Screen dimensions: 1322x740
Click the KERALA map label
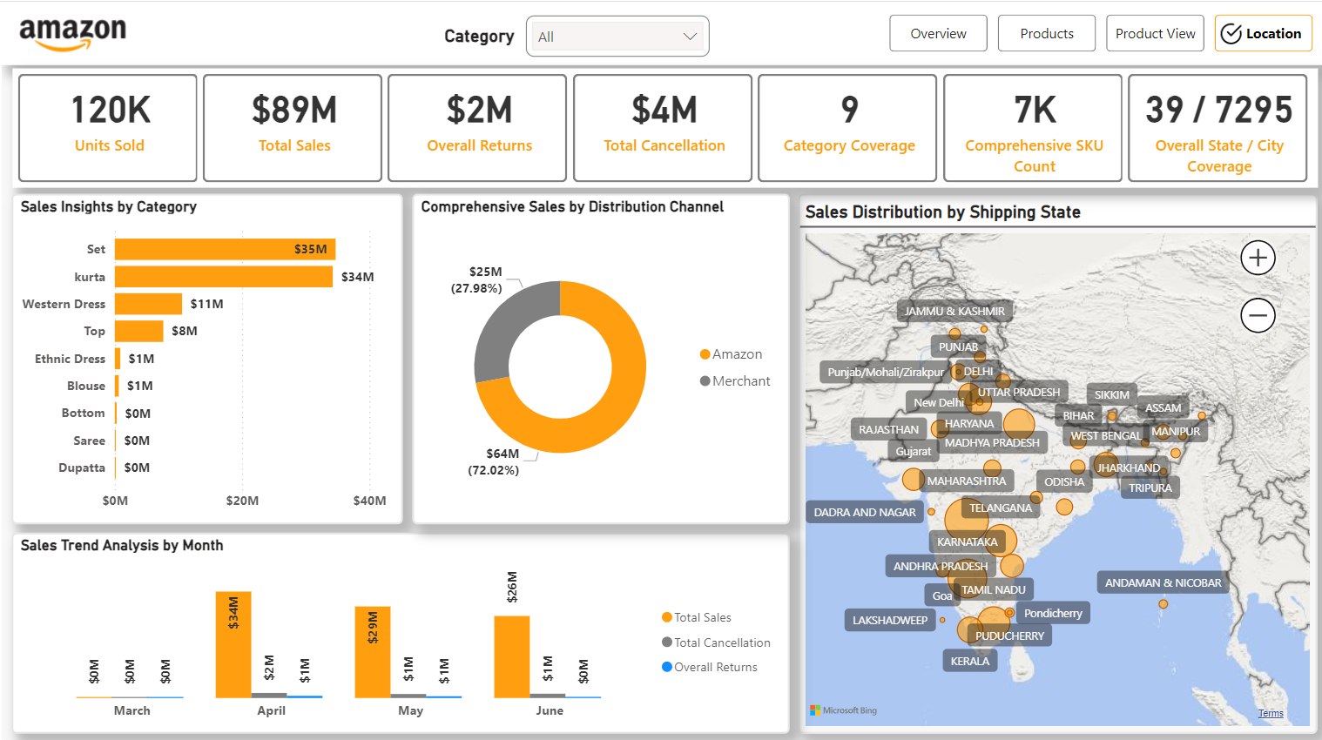tap(969, 661)
